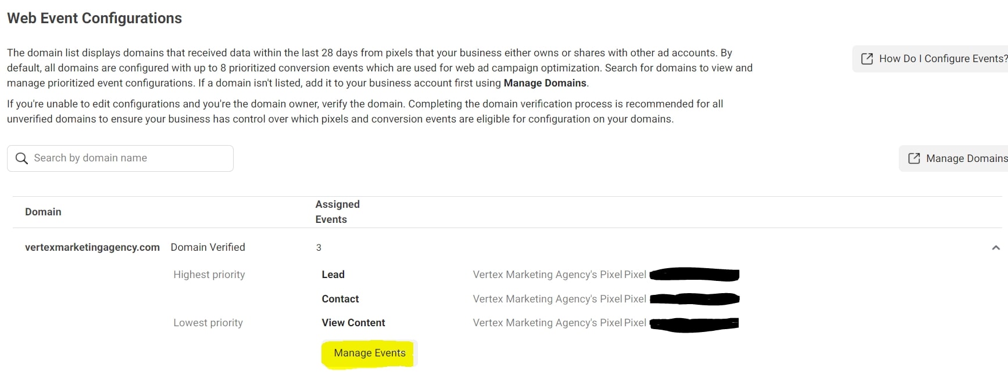Image resolution: width=1008 pixels, height=386 pixels.
Task: Select the vertexmarketingagency.com domain name
Action: [x=92, y=247]
